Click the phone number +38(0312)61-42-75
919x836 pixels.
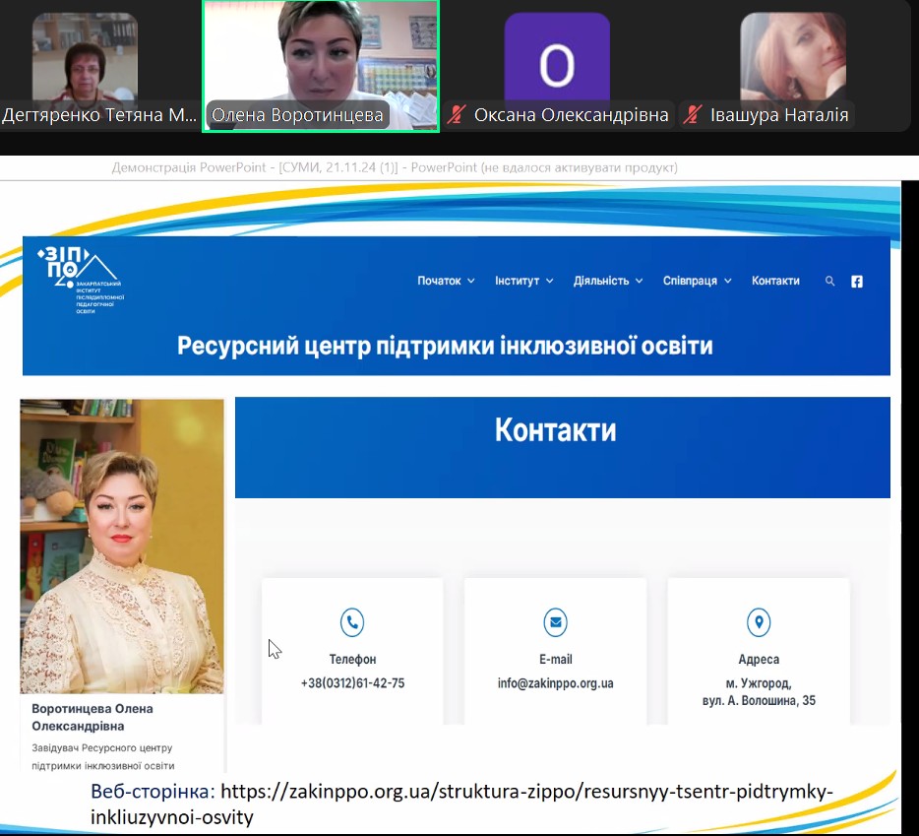click(352, 683)
